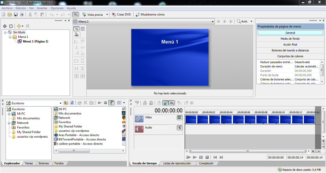The width and height of the screenshot is (326, 173).
Task: Switch to Listas de reproducción tab
Action: [177, 163]
